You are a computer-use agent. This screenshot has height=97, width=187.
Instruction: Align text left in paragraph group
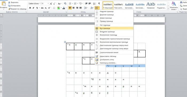click(x=70, y=8)
